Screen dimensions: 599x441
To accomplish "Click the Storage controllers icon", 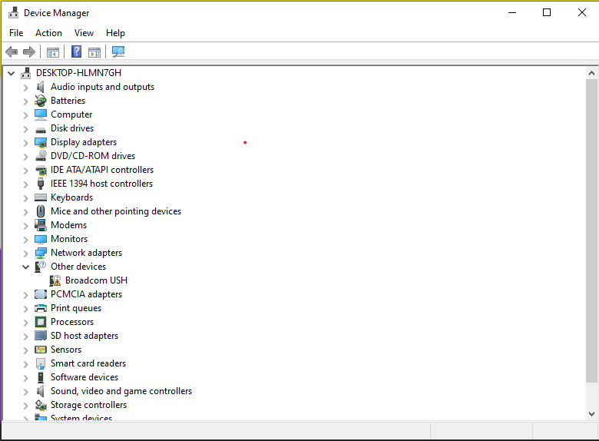I will tap(41, 405).
